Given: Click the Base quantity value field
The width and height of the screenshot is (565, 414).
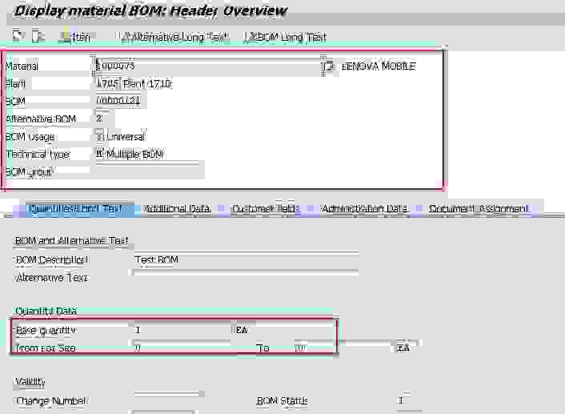Looking at the screenshot, I should (182, 330).
